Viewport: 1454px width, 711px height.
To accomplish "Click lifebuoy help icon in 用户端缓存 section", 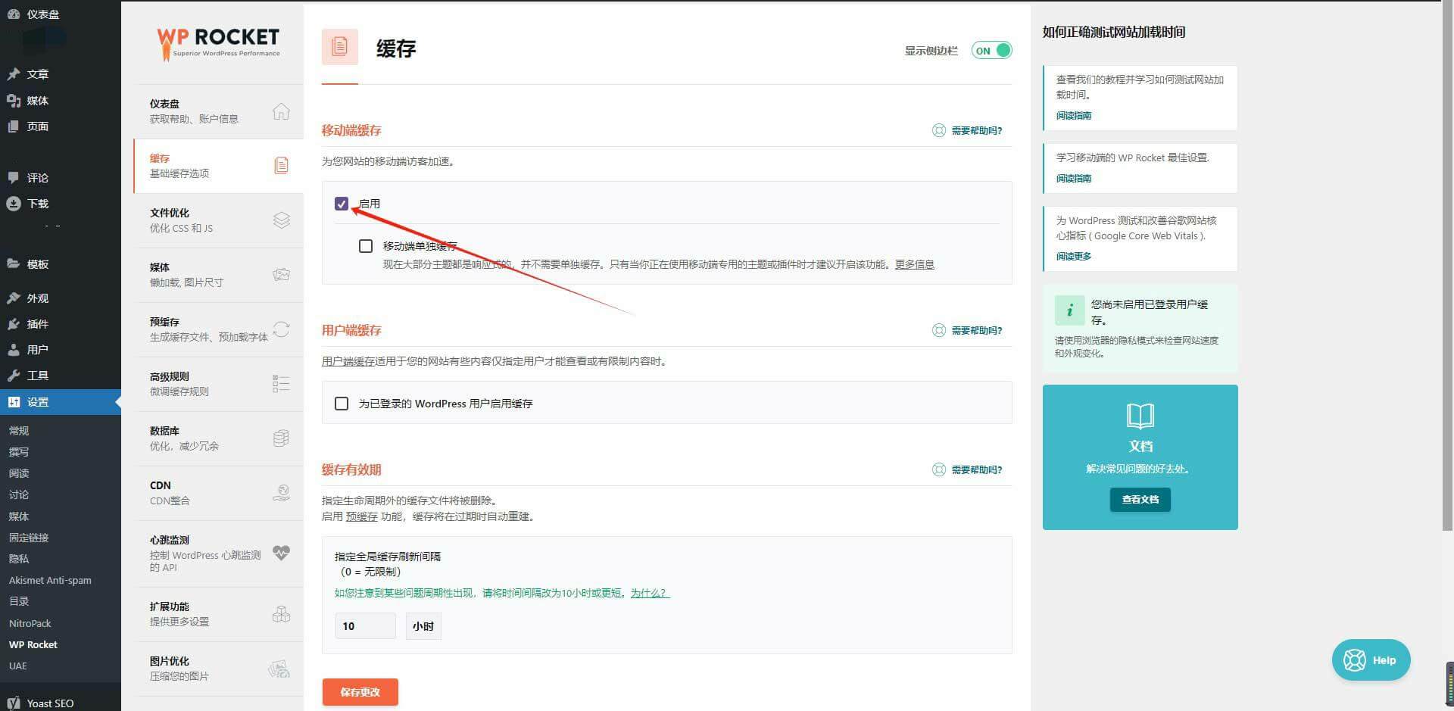I will point(939,330).
